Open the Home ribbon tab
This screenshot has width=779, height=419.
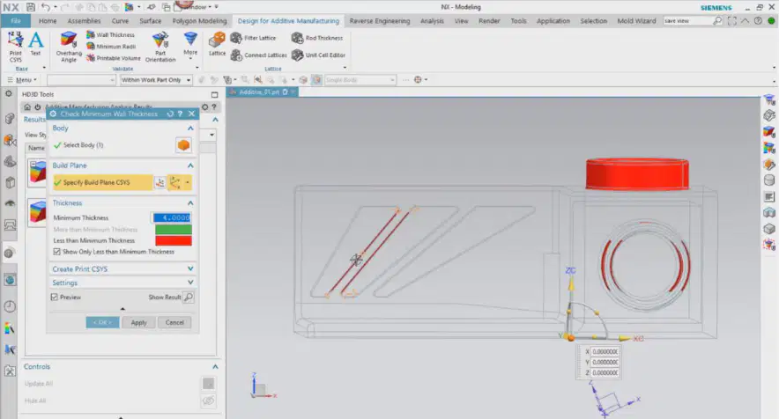click(48, 21)
